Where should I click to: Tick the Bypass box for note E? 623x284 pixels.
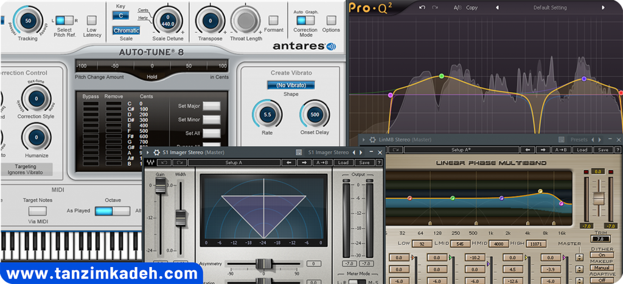point(91,126)
